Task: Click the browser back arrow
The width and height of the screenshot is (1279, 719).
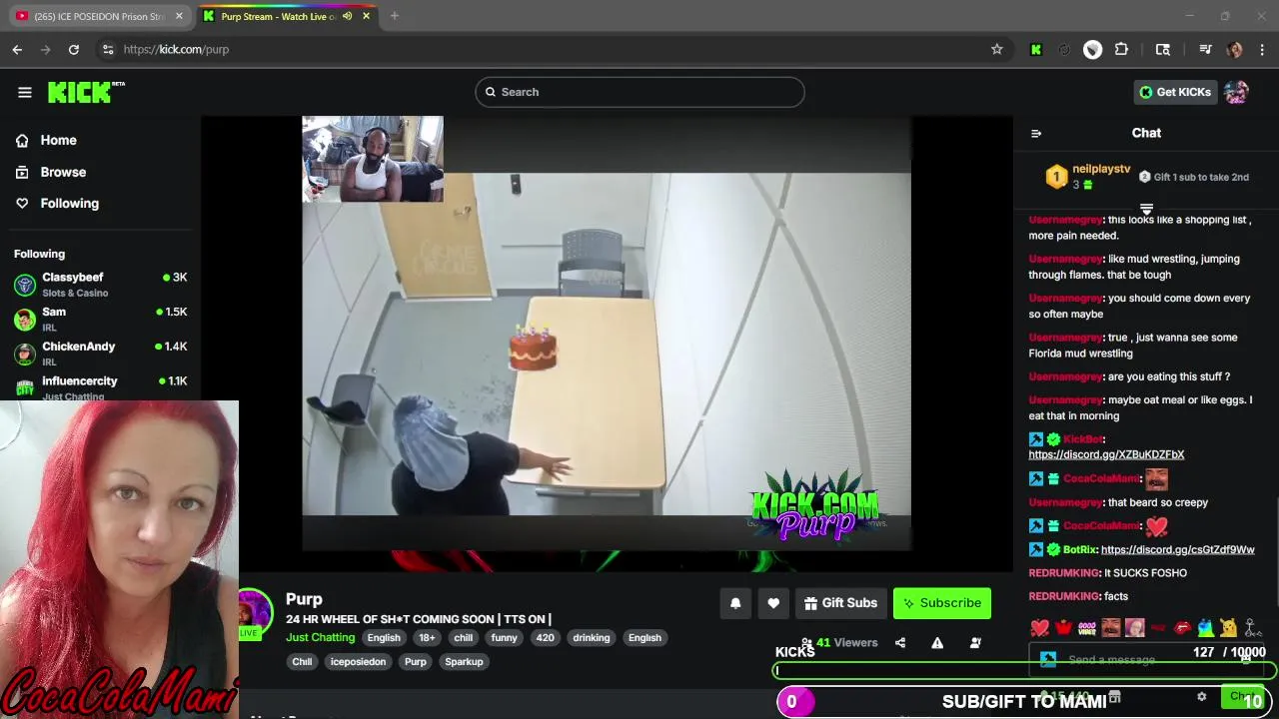Action: coord(18,49)
